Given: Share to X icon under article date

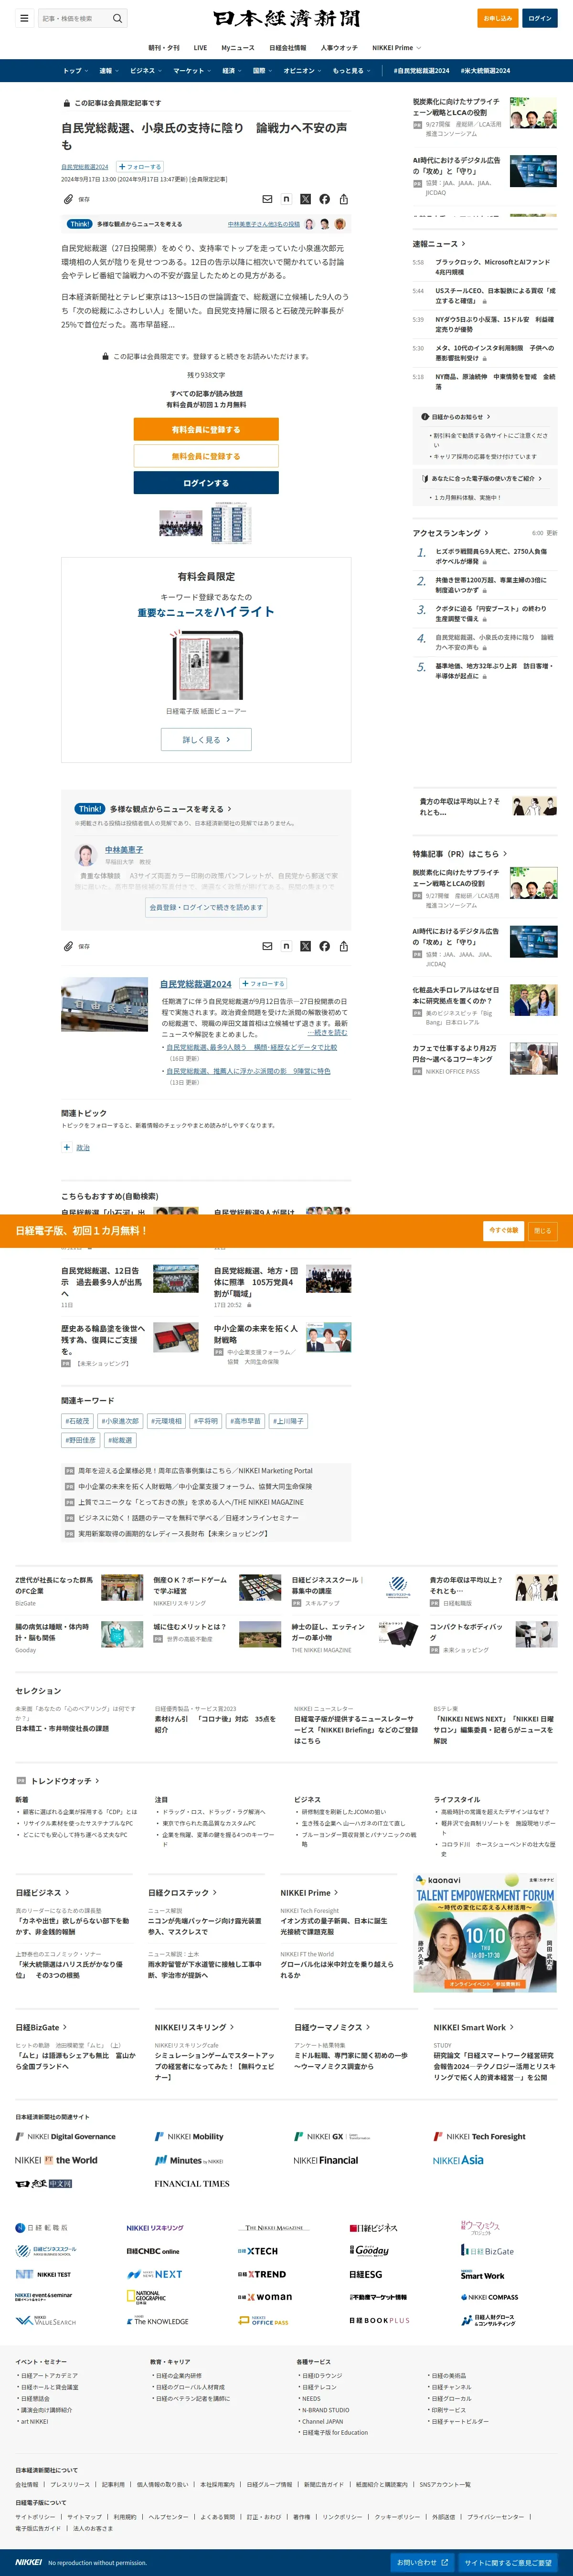Looking at the screenshot, I should coord(305,199).
